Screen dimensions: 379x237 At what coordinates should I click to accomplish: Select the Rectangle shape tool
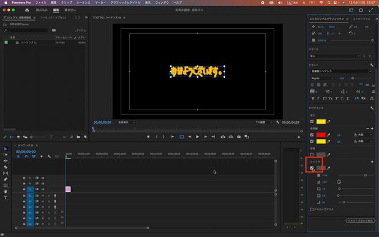6,186
